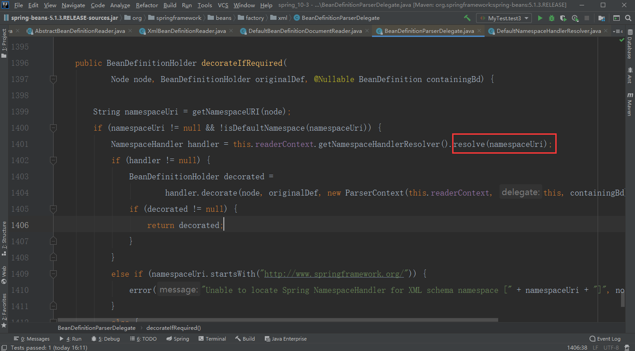Show hidden editor tabs list
Image resolution: width=635 pixels, height=351 pixels.
[x=618, y=31]
